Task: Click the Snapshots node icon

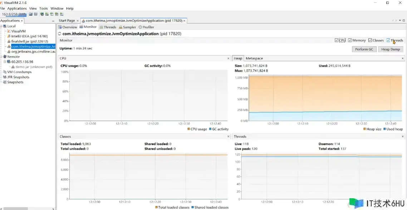Action: [x=5, y=82]
